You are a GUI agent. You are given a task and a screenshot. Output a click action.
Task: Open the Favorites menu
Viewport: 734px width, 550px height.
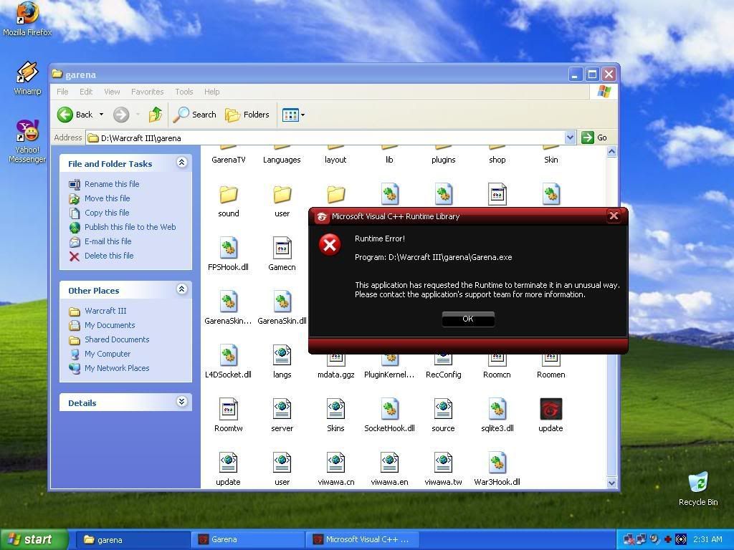pos(147,92)
